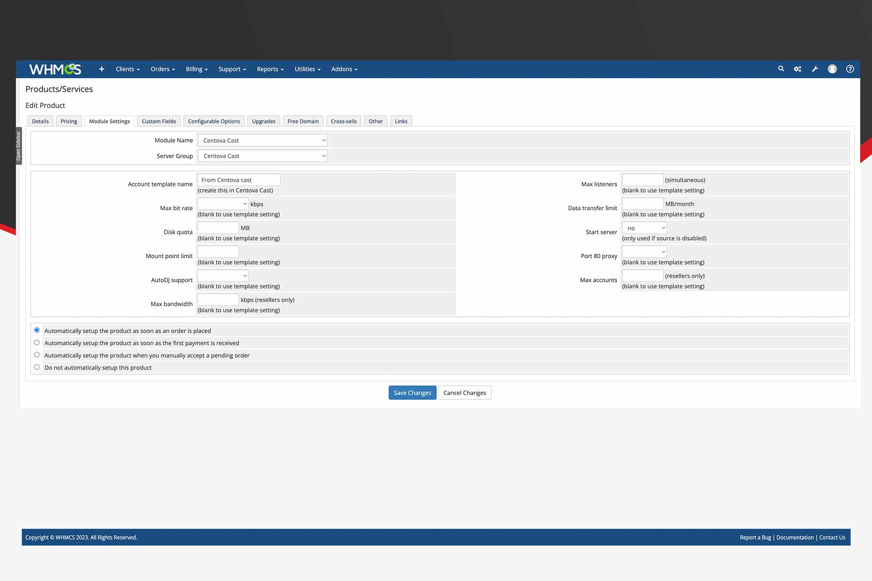Click the Account template name field
The height and width of the screenshot is (581, 872).
tap(239, 180)
